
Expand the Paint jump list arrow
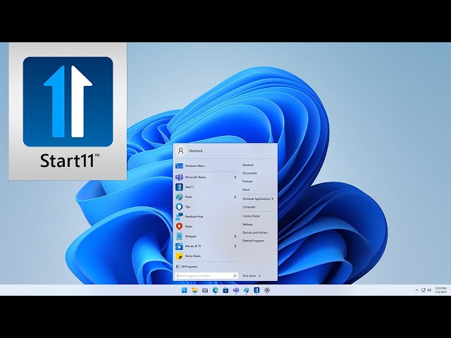click(x=235, y=197)
